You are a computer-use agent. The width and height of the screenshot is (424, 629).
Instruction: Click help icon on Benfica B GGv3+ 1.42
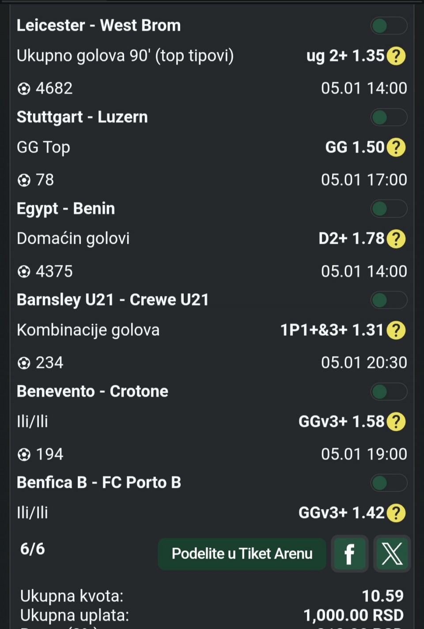click(x=396, y=513)
